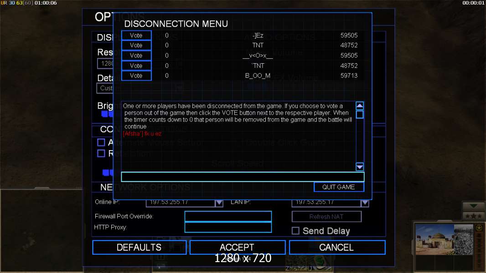
Task: Click the Refresh NAT button
Action: point(326,217)
